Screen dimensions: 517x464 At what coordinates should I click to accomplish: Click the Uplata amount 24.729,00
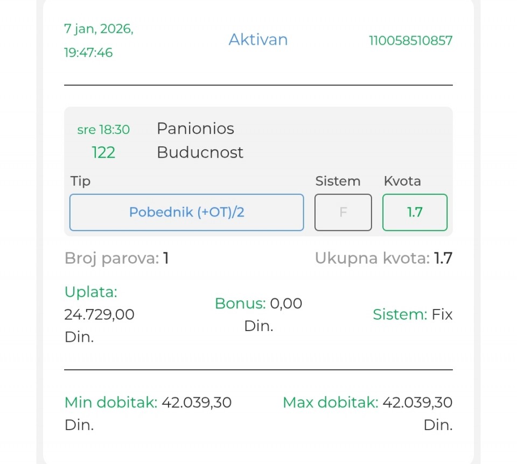[x=99, y=314]
